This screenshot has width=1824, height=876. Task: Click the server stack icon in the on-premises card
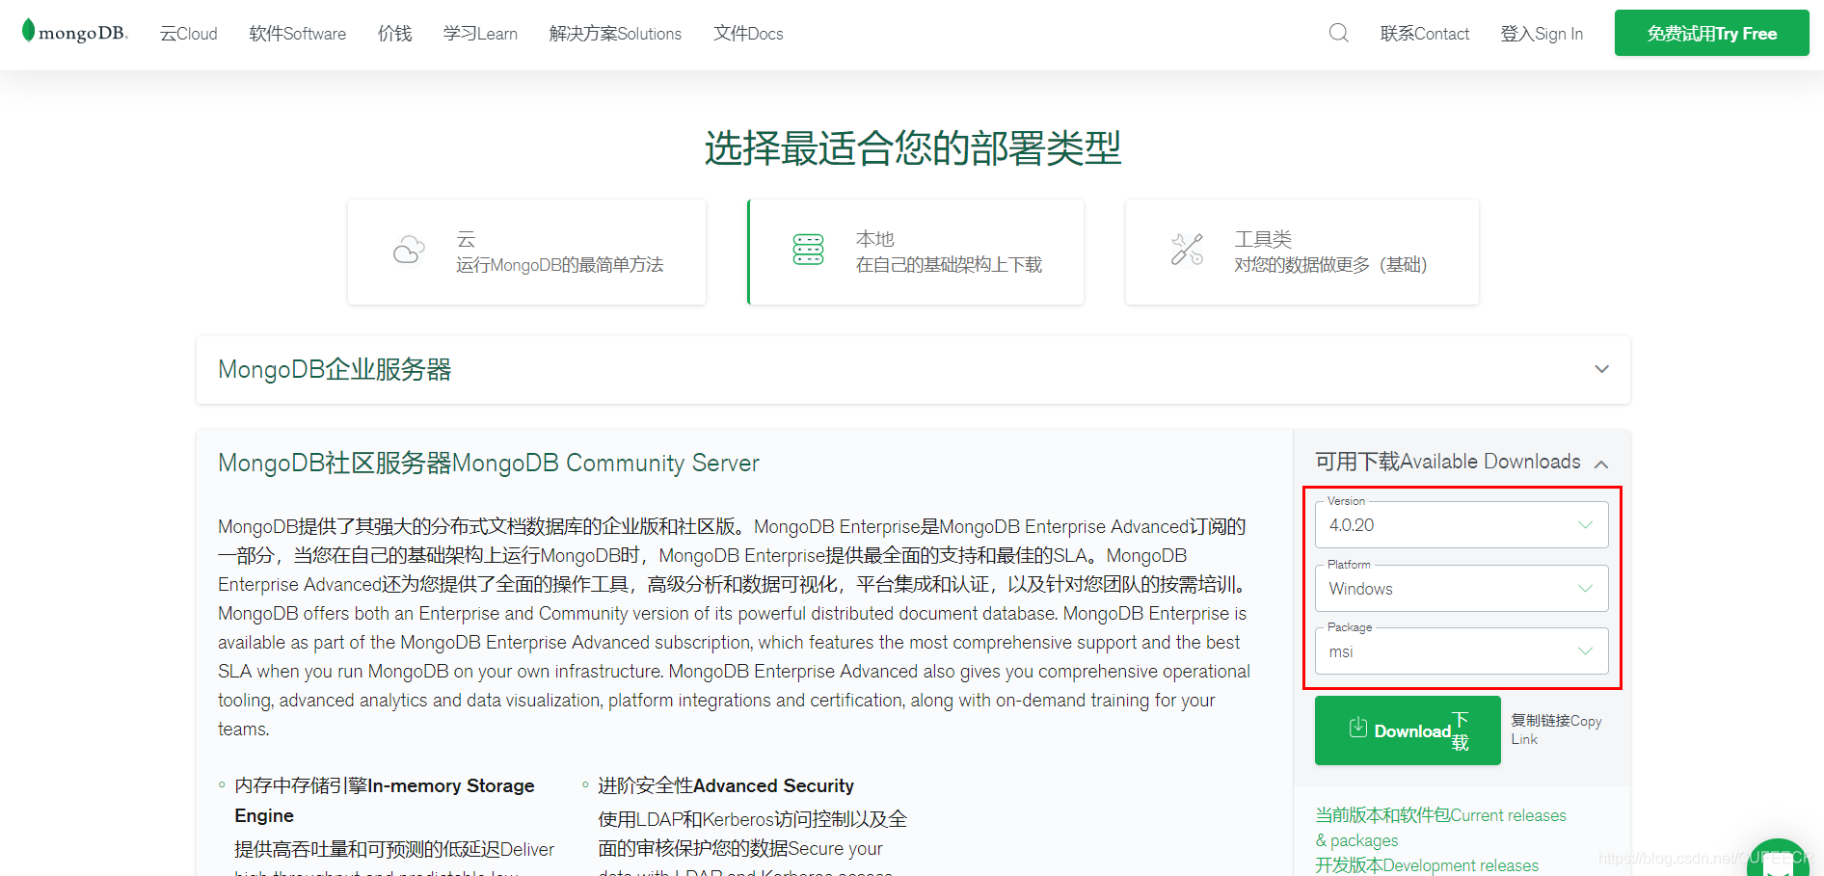pos(808,250)
